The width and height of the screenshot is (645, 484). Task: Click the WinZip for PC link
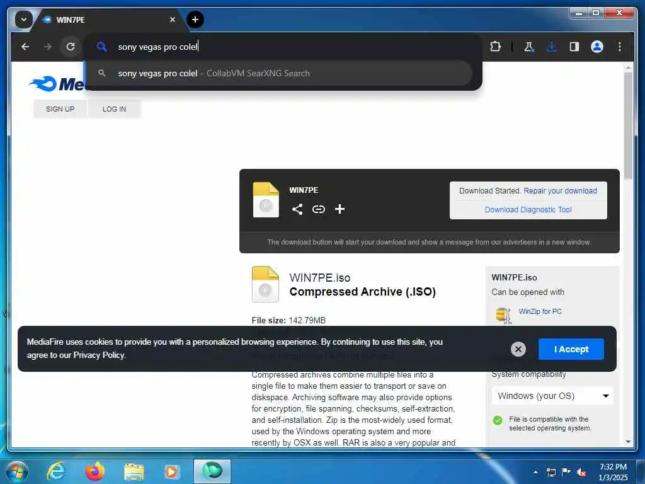click(x=540, y=311)
